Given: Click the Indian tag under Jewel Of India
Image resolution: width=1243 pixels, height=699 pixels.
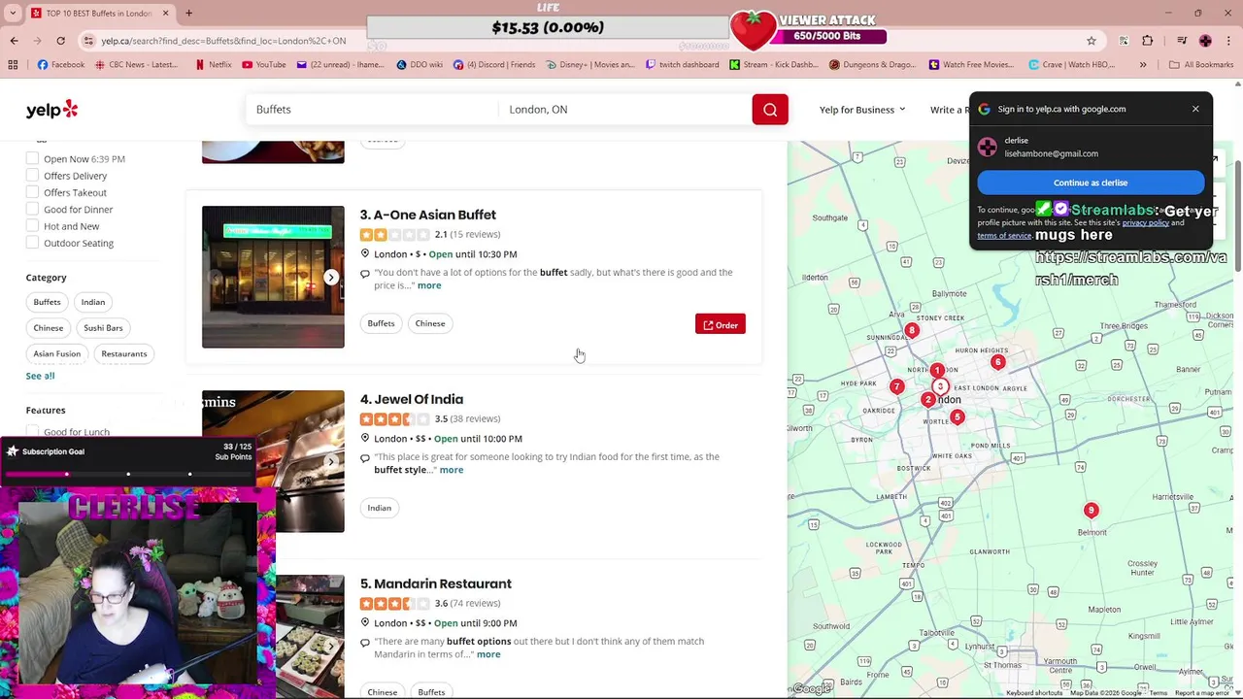Looking at the screenshot, I should [x=379, y=508].
